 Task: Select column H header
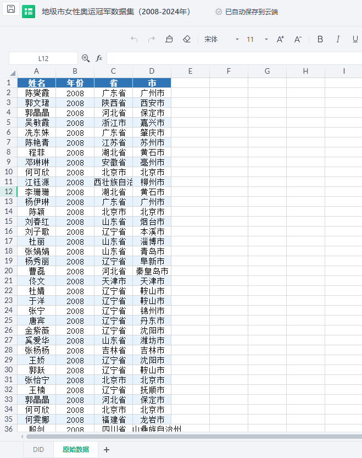tap(305, 71)
